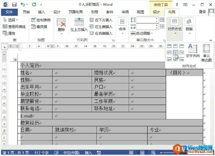Switch to the Page Layout (页面布局) tab
The height and width of the screenshot is (156, 215).
pos(76,12)
